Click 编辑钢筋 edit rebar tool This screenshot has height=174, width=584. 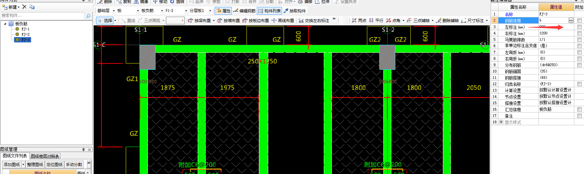point(245,11)
